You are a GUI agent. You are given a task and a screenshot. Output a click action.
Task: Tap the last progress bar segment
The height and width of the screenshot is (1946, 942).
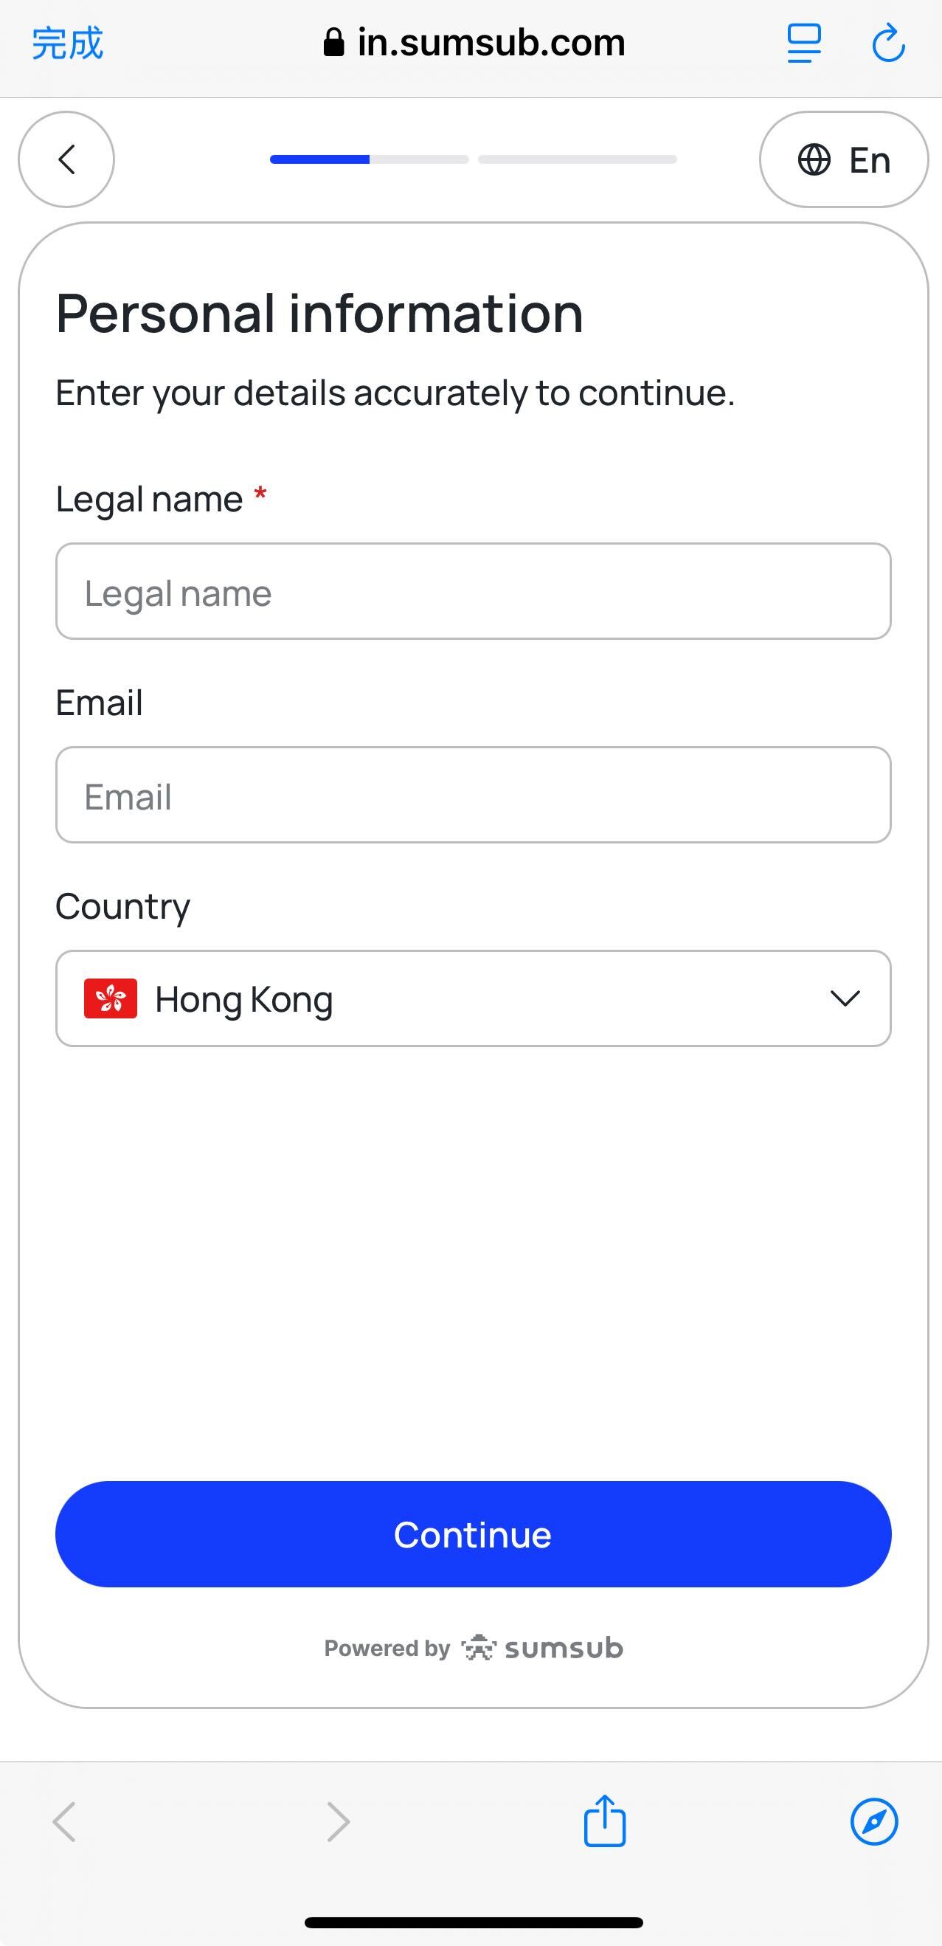pyautogui.click(x=577, y=159)
